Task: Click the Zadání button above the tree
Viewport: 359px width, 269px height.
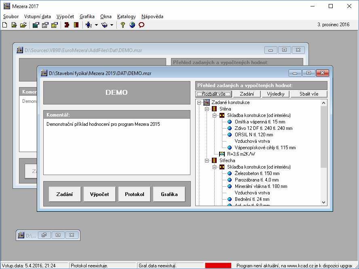Action: tap(247, 94)
